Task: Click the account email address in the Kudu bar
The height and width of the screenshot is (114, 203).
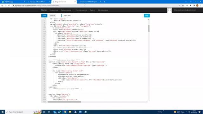Action: (185, 10)
